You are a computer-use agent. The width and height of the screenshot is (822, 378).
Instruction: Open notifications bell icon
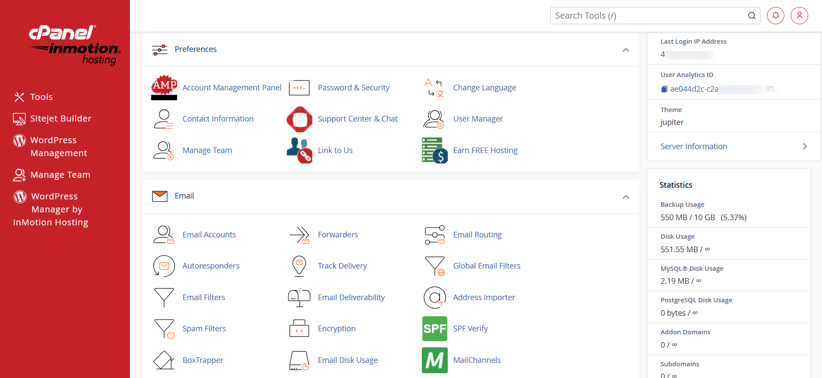pyautogui.click(x=776, y=16)
